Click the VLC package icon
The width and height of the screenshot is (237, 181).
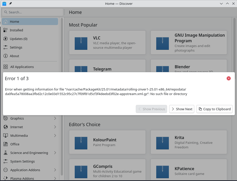pos(81,43)
